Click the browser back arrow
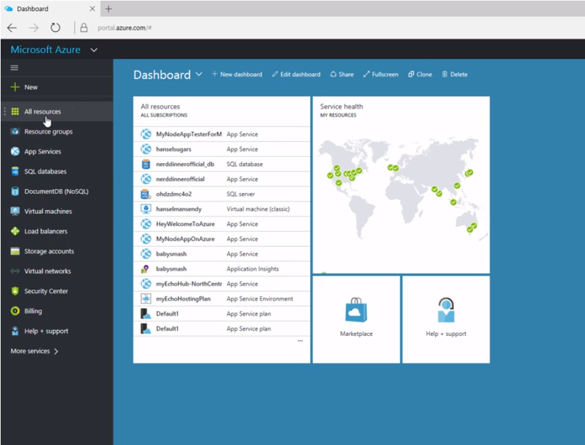Screen dimensions: 585x445 (12, 27)
